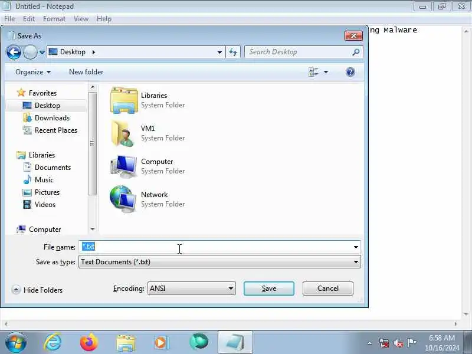Click the New folder button
The image size is (472, 354).
(x=86, y=72)
